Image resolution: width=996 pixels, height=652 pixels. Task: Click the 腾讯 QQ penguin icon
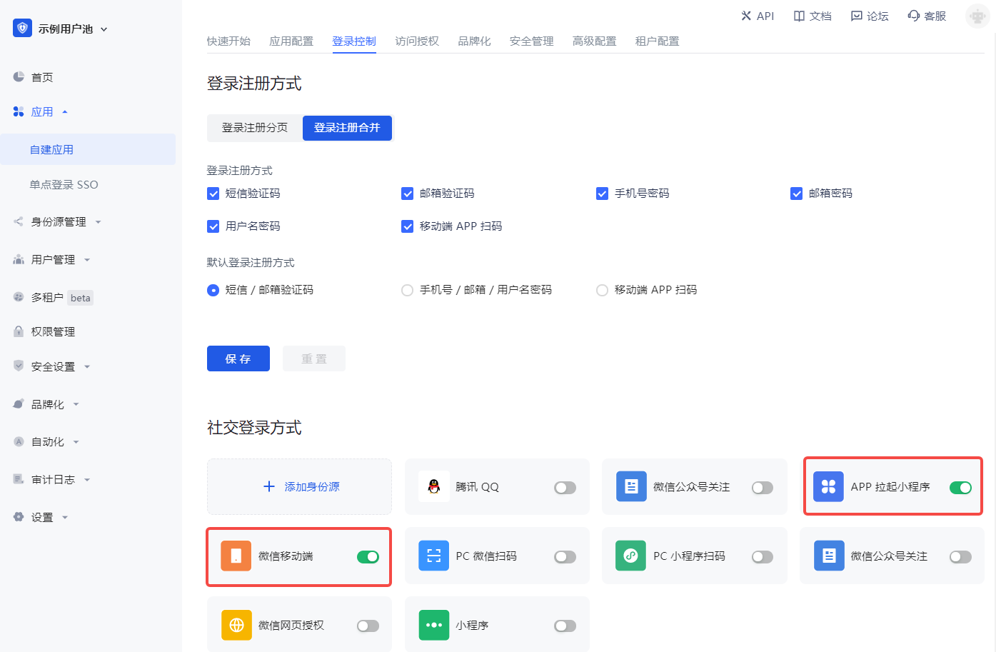coord(434,486)
